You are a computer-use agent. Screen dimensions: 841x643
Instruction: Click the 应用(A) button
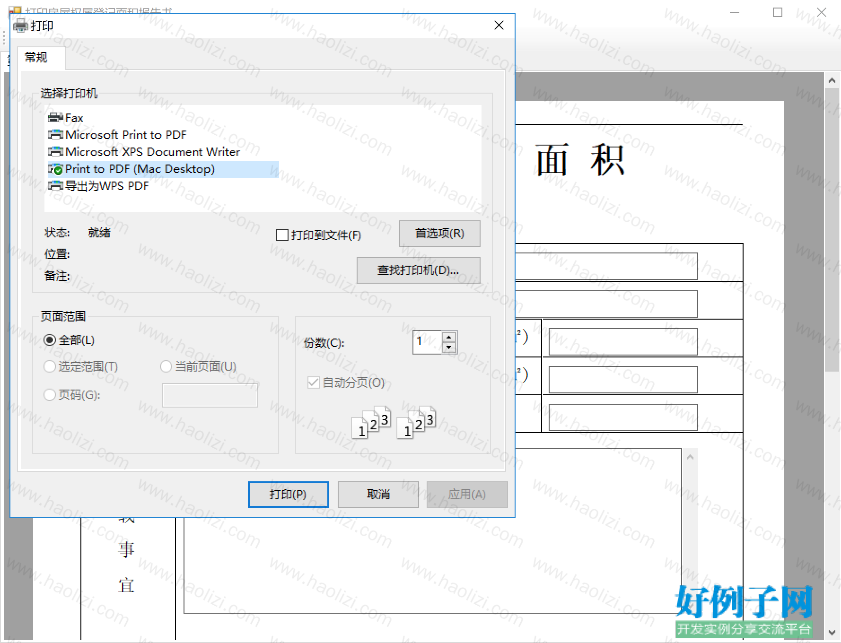pyautogui.click(x=467, y=494)
